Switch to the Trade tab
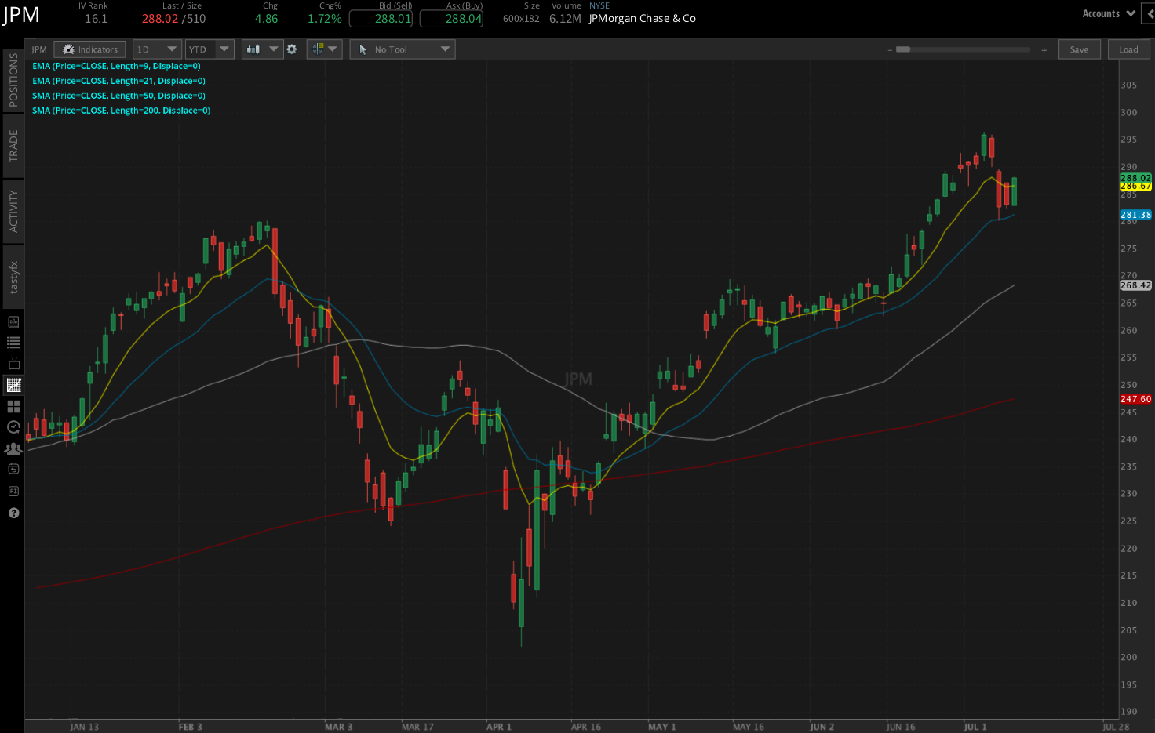Image resolution: width=1155 pixels, height=733 pixels. [x=13, y=146]
